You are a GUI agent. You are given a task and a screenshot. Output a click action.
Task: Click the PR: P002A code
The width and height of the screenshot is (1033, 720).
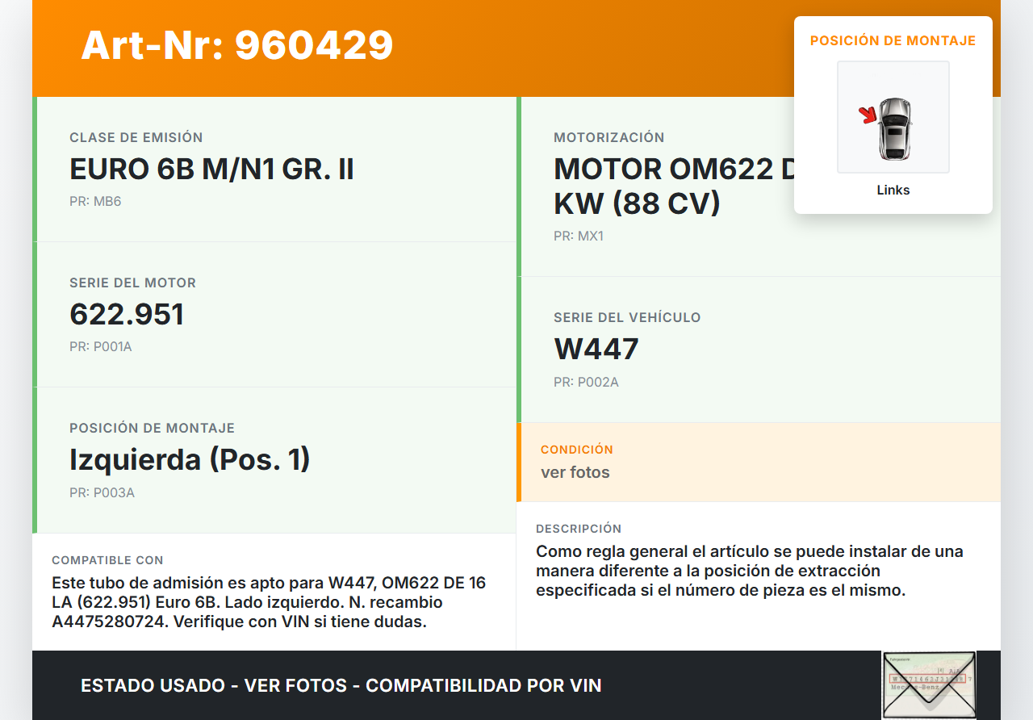coord(586,382)
